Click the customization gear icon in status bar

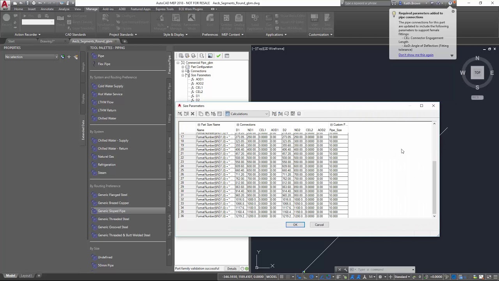coord(380,277)
